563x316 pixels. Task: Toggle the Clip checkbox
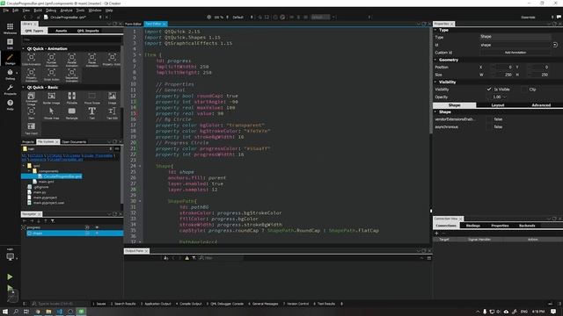(x=524, y=90)
